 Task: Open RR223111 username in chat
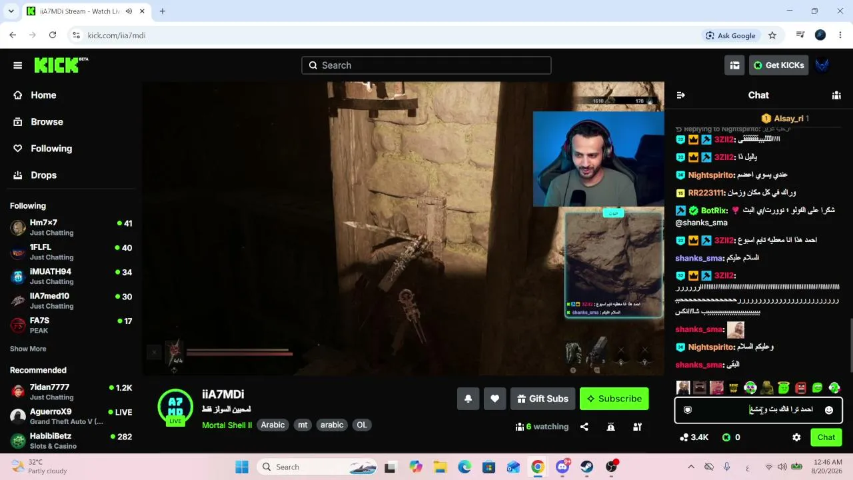pyautogui.click(x=706, y=193)
